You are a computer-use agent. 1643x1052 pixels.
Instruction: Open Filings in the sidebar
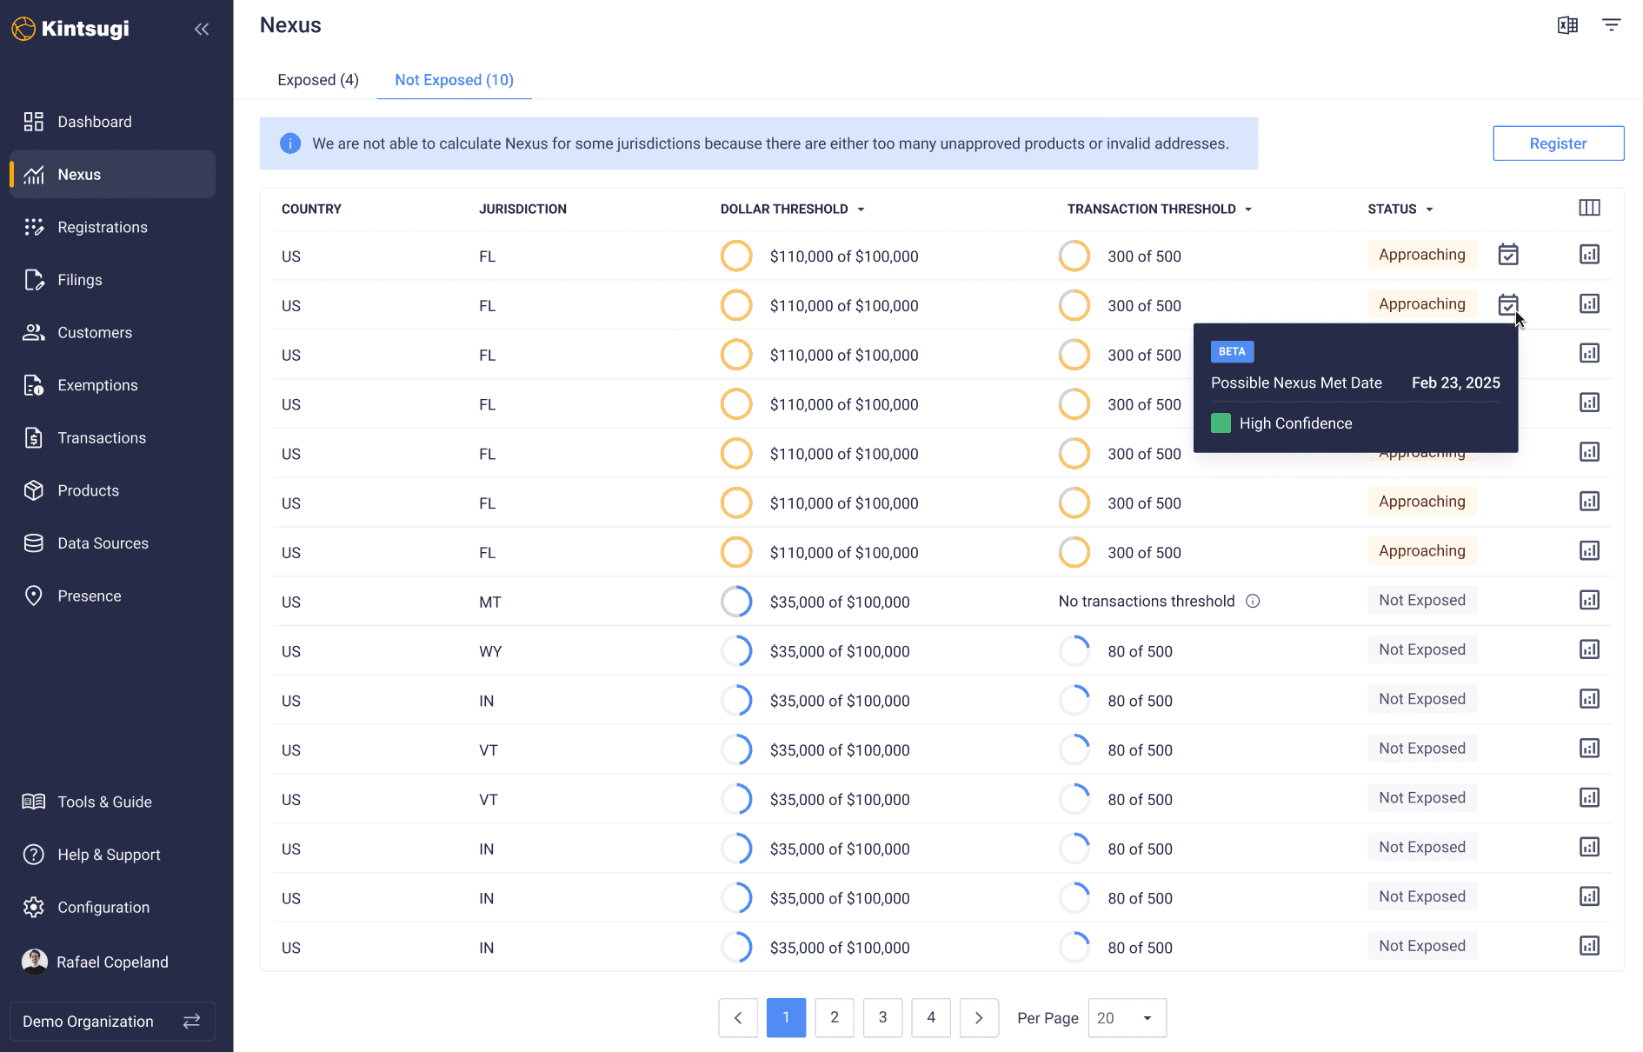tap(112, 280)
